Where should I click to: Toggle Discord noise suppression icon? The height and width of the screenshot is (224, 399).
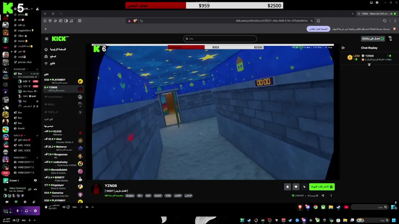30,189
